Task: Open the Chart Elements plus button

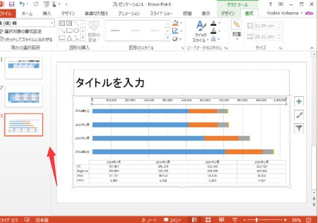Action: (x=299, y=102)
